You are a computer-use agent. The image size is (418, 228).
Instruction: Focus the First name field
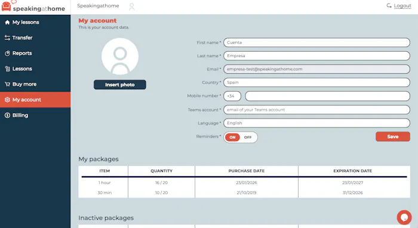316,42
